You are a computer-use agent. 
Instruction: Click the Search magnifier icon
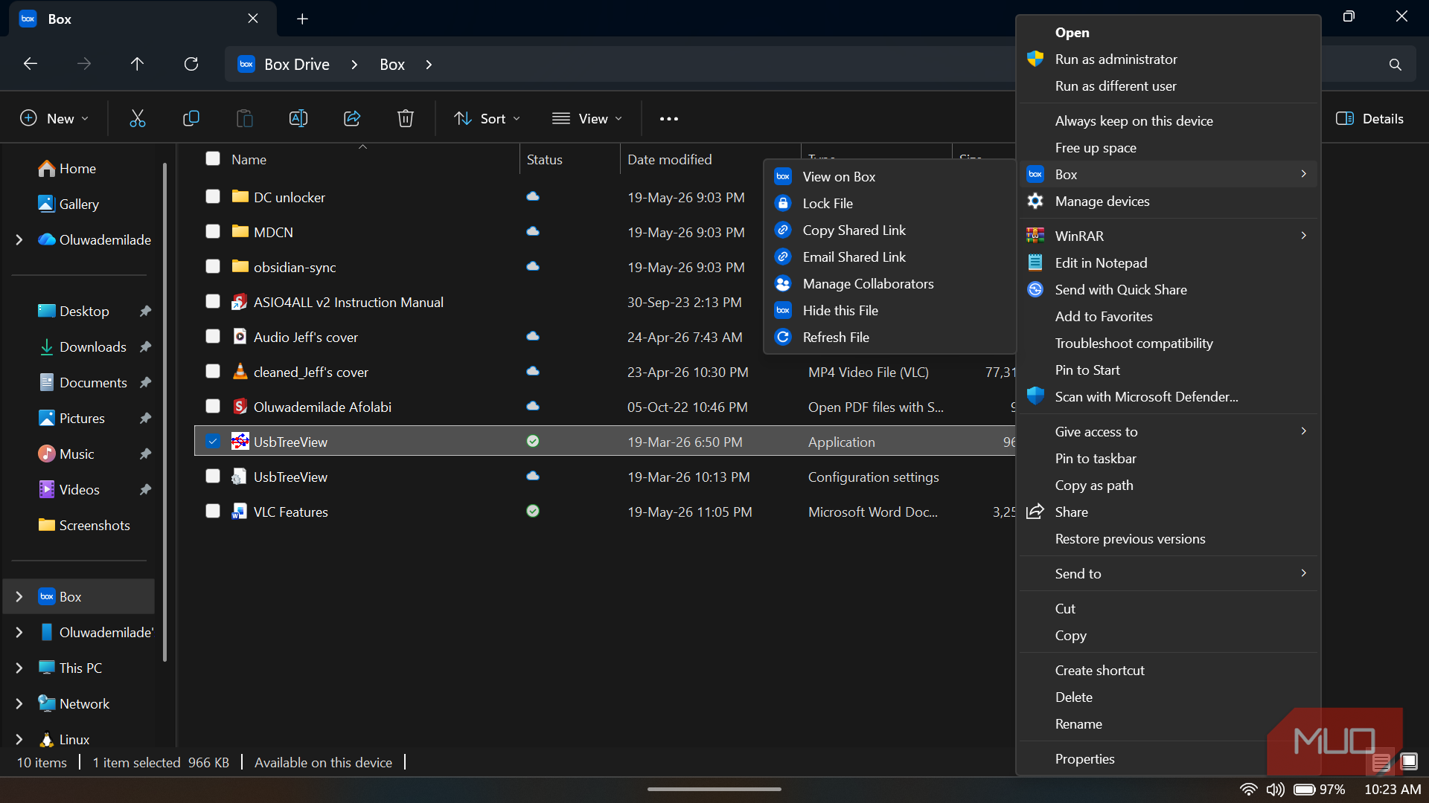pos(1396,65)
